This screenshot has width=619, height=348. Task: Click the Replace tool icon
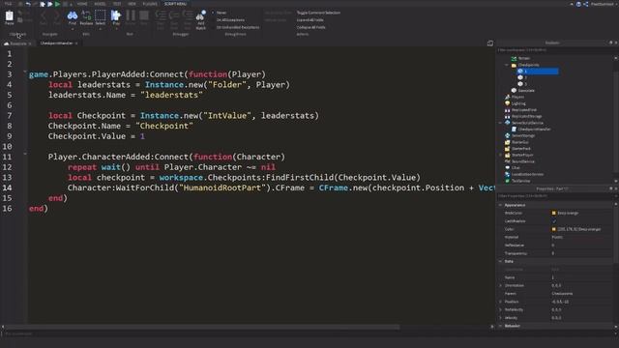[x=86, y=15]
